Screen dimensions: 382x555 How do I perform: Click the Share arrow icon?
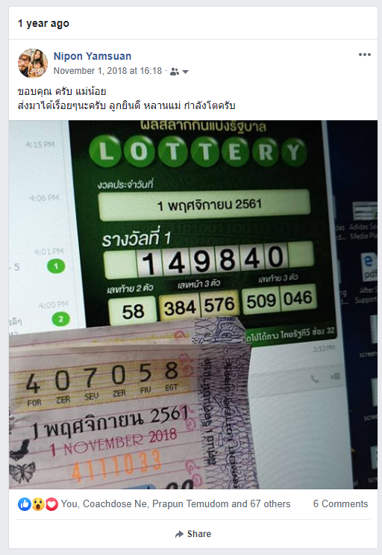pyautogui.click(x=179, y=534)
